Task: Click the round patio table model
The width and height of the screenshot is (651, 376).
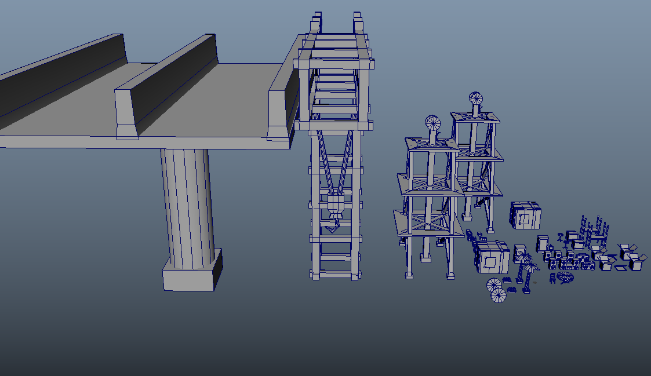Action: click(565, 277)
